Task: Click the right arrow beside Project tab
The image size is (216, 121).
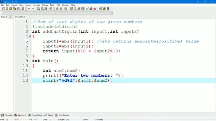Action: [x=12, y=17]
